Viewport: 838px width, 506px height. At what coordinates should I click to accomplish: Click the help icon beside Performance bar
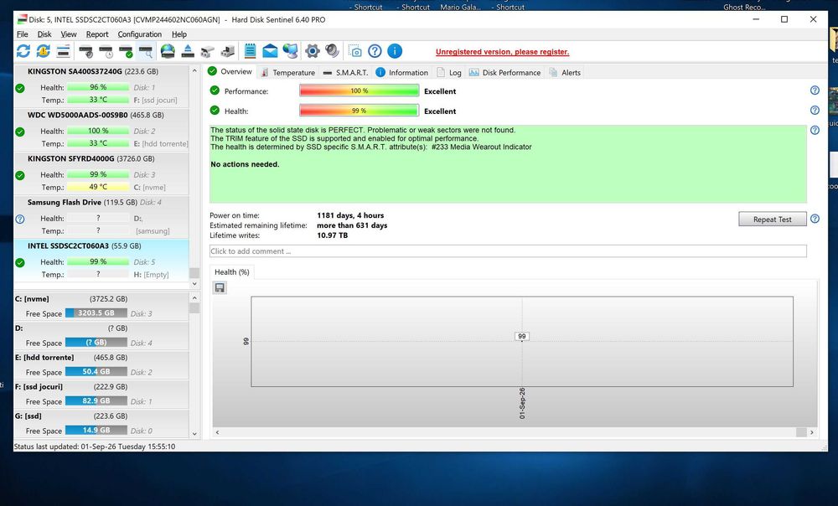pyautogui.click(x=815, y=90)
